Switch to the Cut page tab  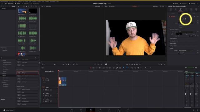81,110
